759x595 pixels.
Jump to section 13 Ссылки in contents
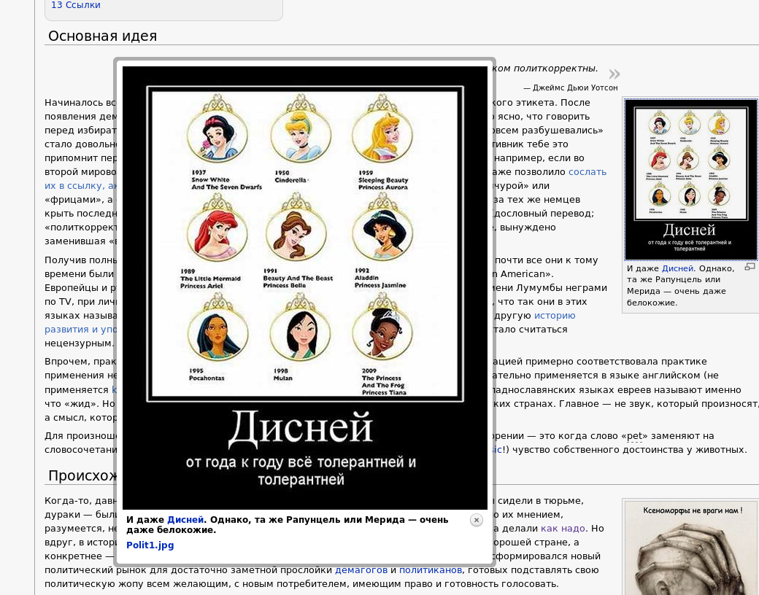[76, 5]
